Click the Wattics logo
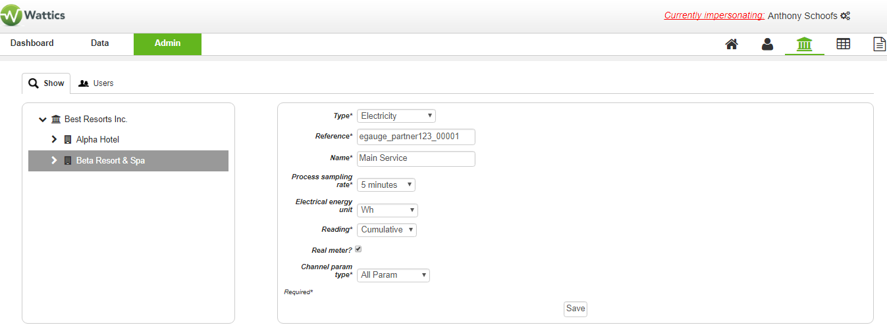Screen dimensions: 887x327 click(33, 15)
